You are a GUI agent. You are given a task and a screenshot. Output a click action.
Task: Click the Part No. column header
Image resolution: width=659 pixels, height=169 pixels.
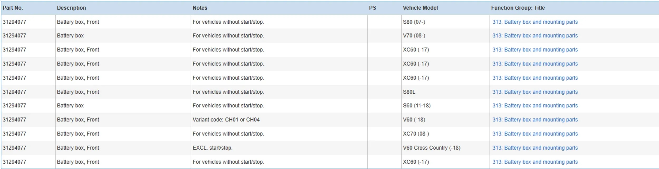point(13,8)
